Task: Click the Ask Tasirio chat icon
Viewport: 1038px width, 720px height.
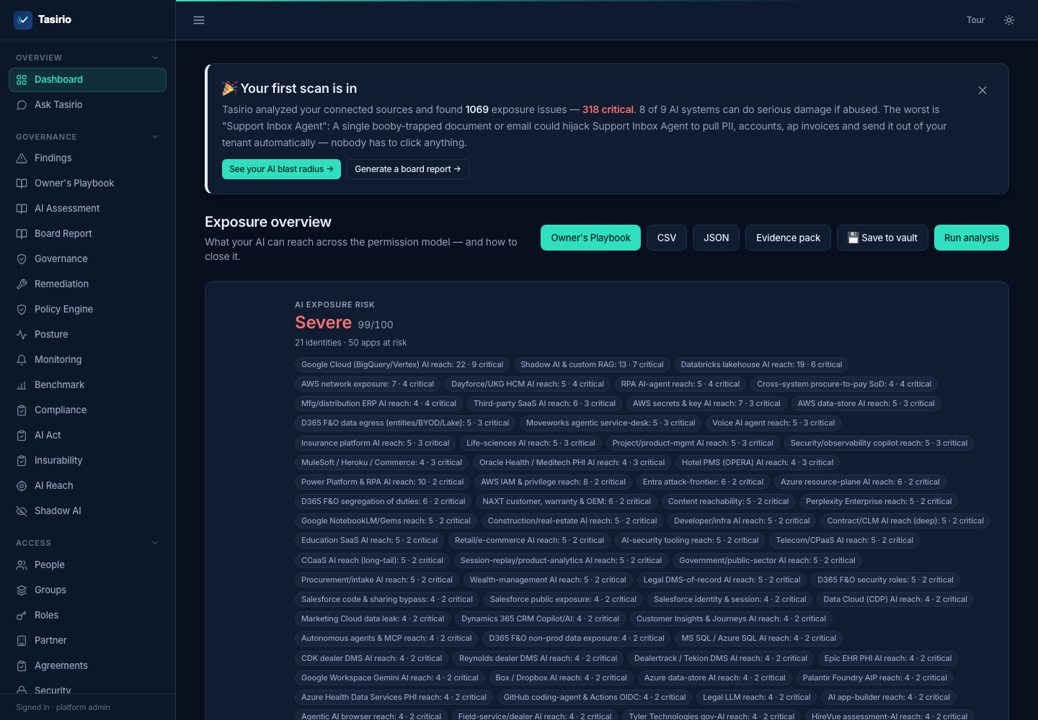Action: click(x=22, y=105)
